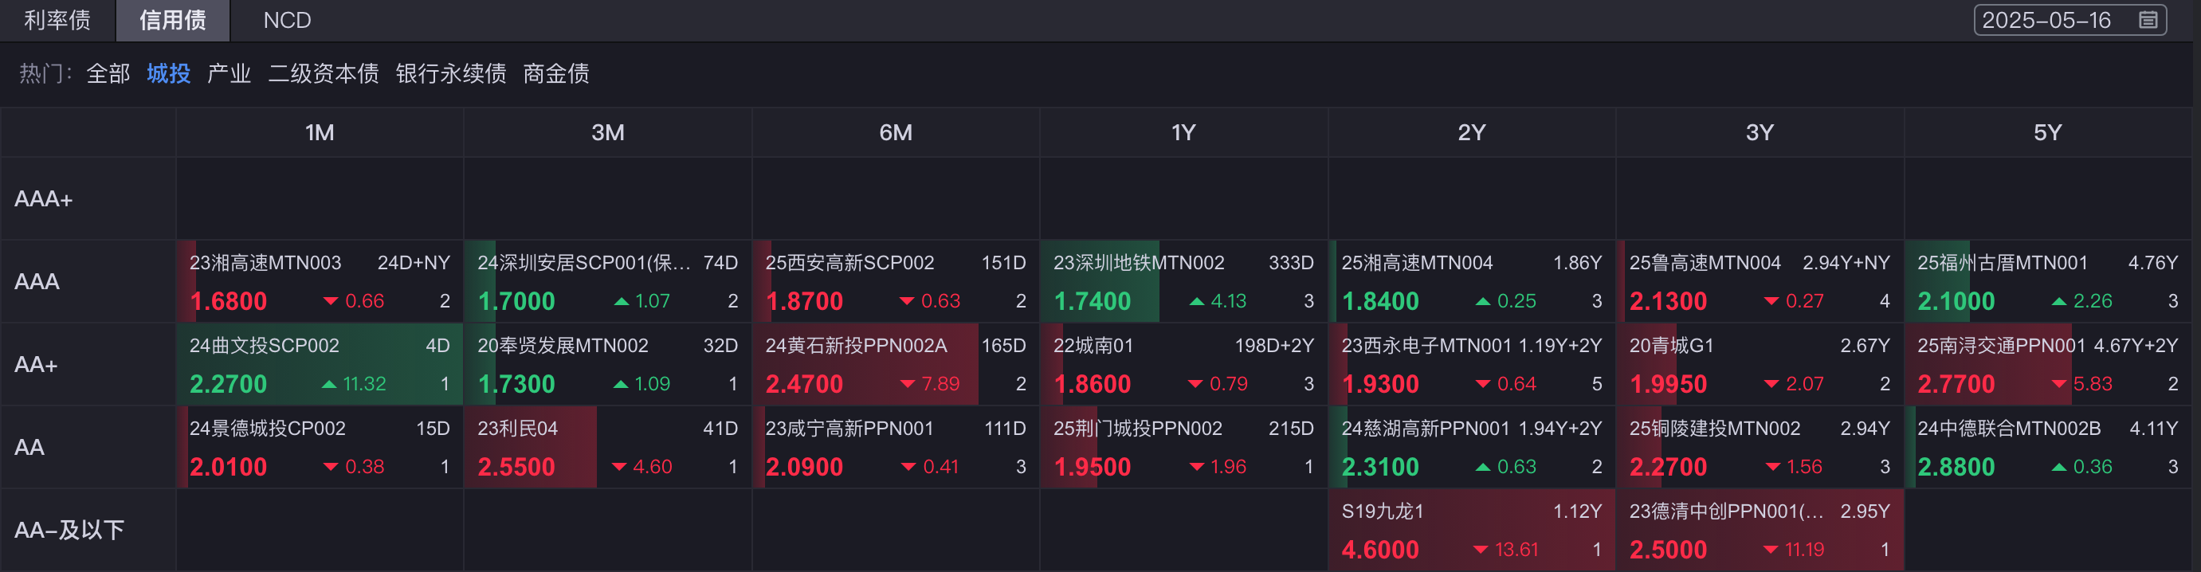This screenshot has height=572, width=2201.
Task: Select the AA-及以下 rating row label
Action: tap(69, 530)
